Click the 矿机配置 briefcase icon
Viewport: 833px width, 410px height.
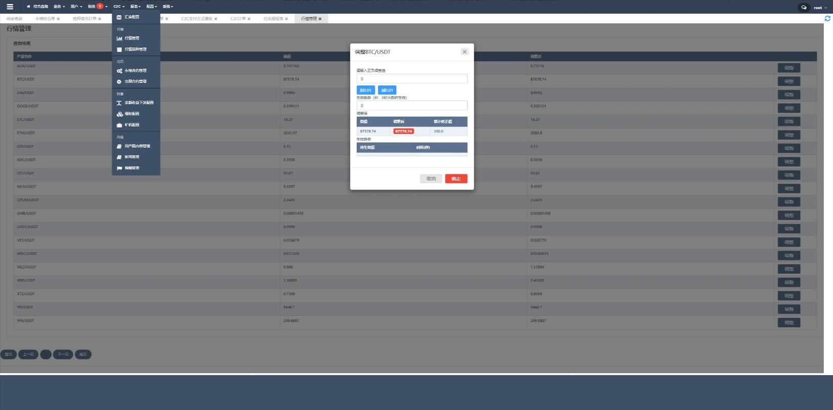[119, 125]
